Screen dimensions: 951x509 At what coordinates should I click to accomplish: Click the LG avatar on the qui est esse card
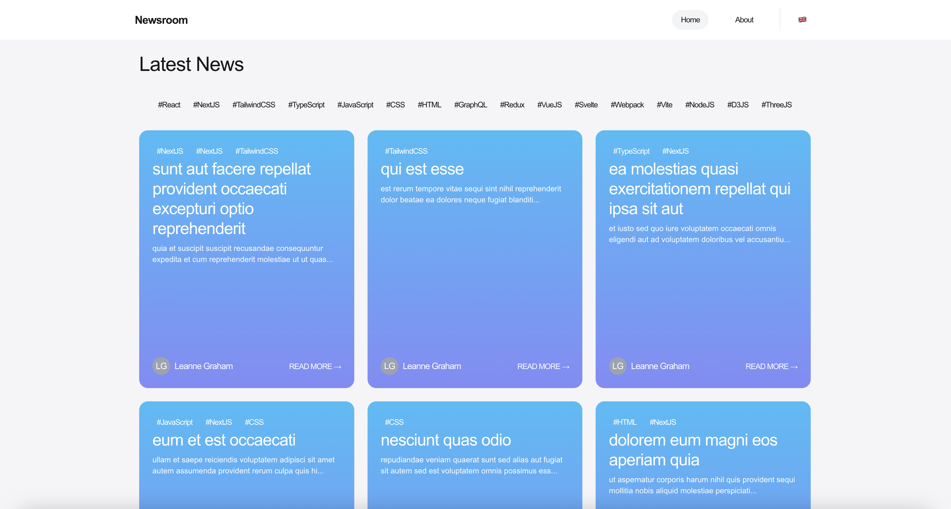click(389, 366)
